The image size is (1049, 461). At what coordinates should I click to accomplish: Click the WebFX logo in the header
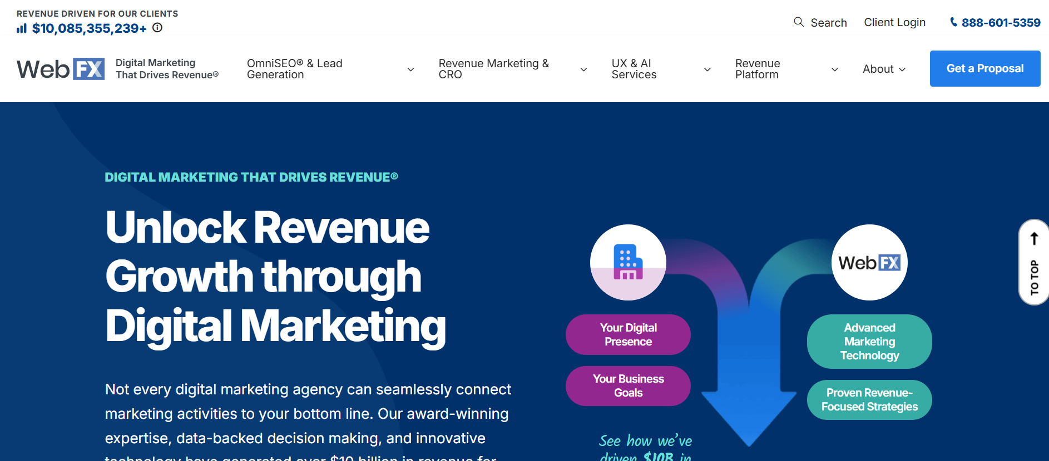61,69
